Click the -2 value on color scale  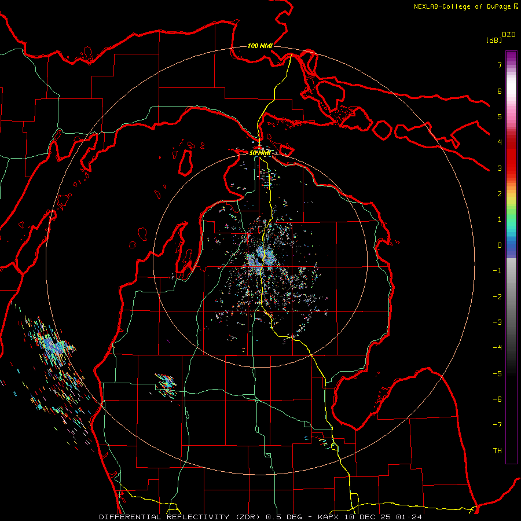(497, 297)
